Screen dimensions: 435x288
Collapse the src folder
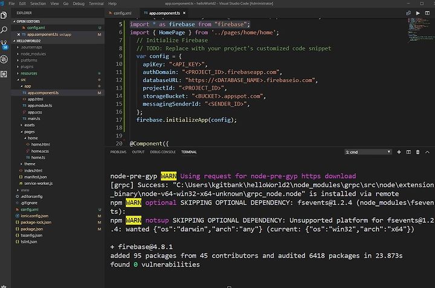pyautogui.click(x=58, y=80)
